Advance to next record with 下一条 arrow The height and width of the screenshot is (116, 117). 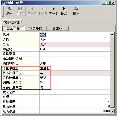pos(53,8)
